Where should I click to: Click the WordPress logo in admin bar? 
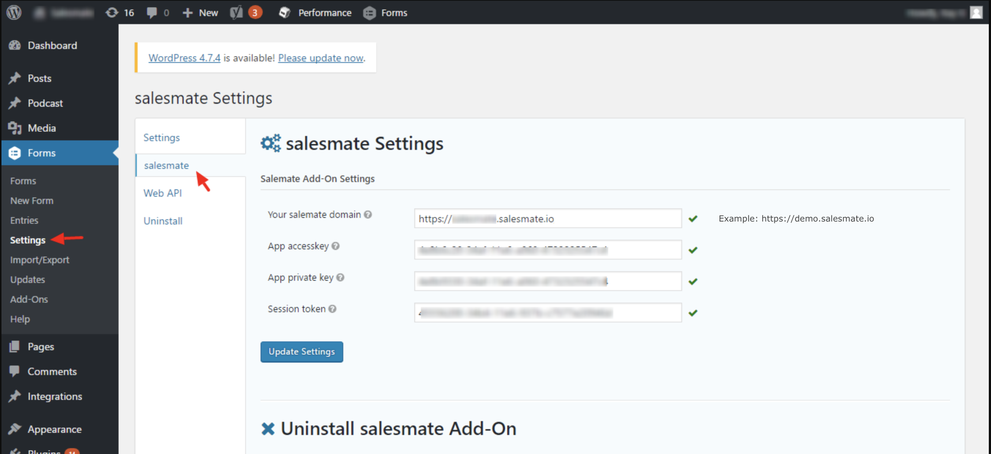14,13
